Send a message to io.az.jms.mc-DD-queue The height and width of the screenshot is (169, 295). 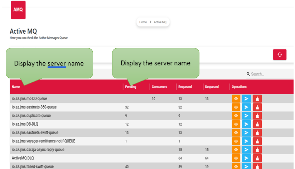click(246, 98)
